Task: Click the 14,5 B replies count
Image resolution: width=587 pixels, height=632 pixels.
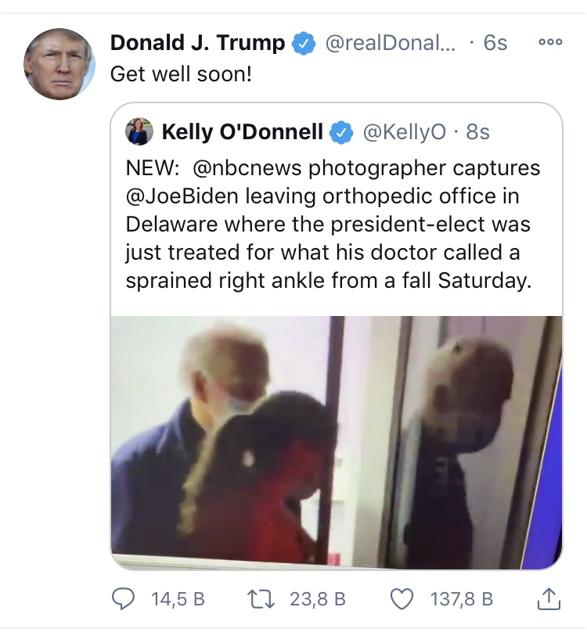Action: (x=178, y=599)
